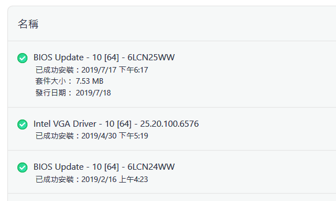Click the 發行日期 label
Image resolution: width=336 pixels, height=201 pixels.
(50, 93)
